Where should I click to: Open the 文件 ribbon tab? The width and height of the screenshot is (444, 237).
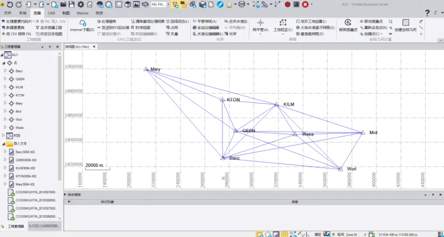(7, 13)
